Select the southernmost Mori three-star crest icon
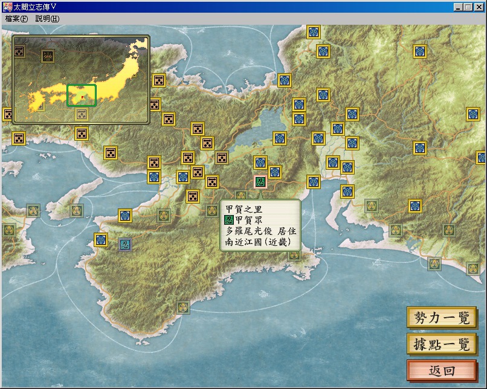The image size is (487, 389). point(193,196)
